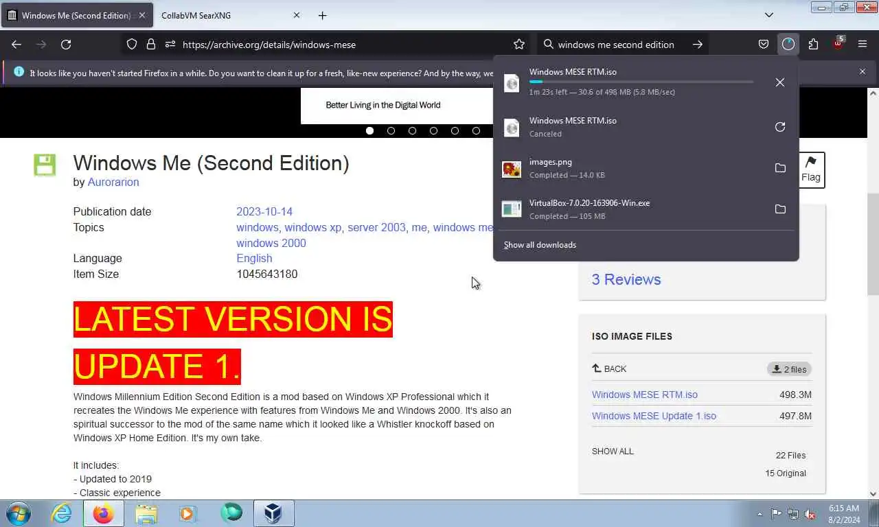The image size is (879, 527).
Task: Open the taskbar clock showing 6:15 AM
Action: pos(844,514)
